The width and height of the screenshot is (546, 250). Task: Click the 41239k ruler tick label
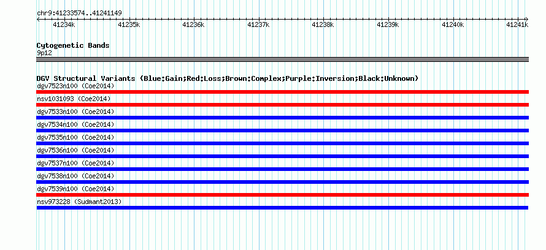tap(388, 25)
